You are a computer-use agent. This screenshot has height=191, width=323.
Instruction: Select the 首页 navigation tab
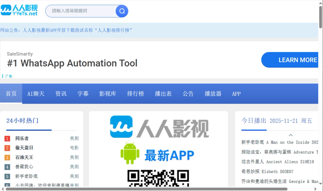point(11,94)
